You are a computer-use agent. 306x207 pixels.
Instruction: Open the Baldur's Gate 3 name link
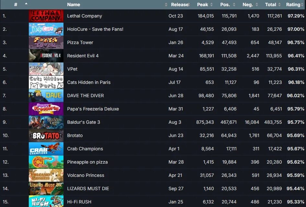(x=84, y=122)
